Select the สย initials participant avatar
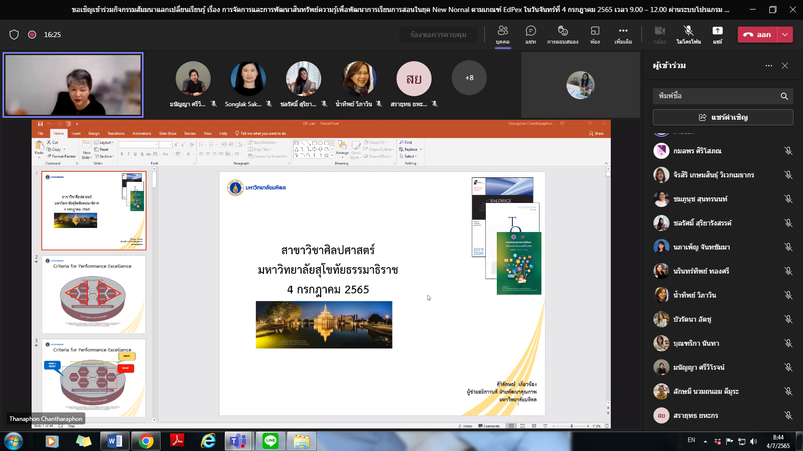803x451 pixels. click(x=414, y=79)
